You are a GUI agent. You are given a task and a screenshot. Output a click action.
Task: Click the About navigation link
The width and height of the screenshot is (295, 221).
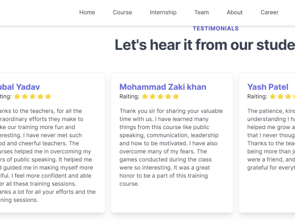235,12
